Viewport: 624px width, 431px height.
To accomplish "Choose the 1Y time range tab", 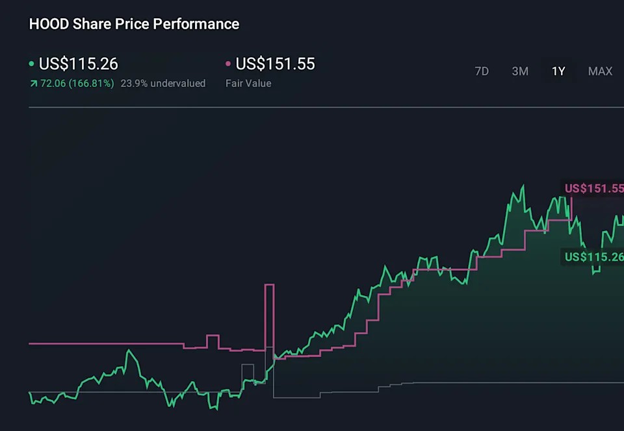I will (x=558, y=71).
